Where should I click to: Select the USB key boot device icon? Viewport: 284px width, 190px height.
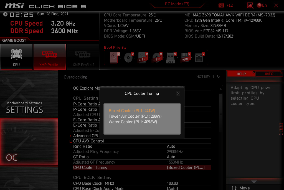pos(171,58)
